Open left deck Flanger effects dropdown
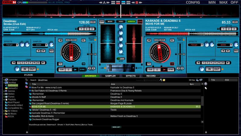This screenshot has width=241, height=136. pyautogui.click(x=17, y=45)
